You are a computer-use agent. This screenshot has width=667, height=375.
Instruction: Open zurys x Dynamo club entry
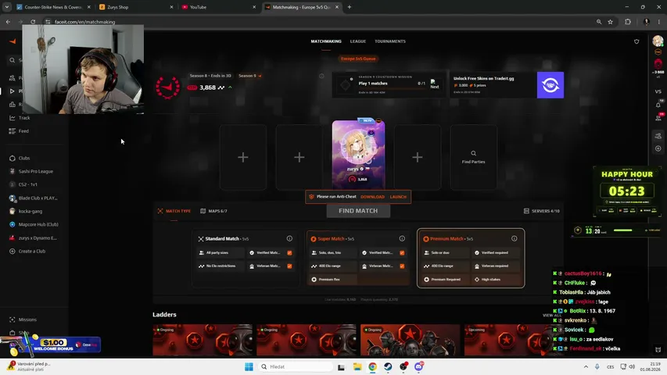pyautogui.click(x=33, y=238)
